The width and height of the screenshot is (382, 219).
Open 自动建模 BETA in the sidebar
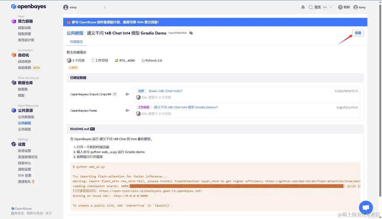(29, 68)
